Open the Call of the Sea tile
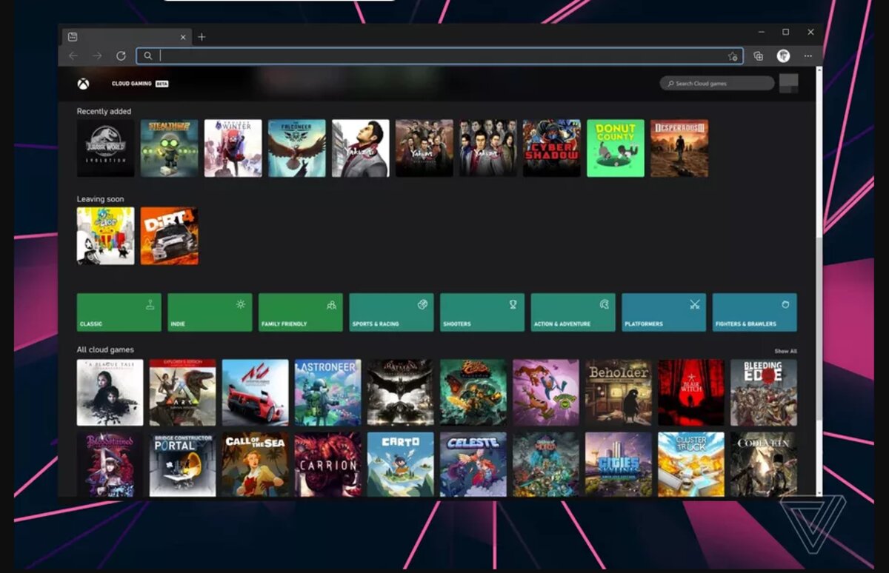This screenshot has width=889, height=573. (x=256, y=464)
